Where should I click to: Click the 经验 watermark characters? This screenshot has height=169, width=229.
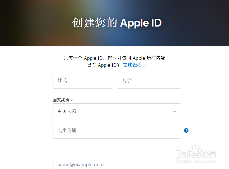click(209, 154)
